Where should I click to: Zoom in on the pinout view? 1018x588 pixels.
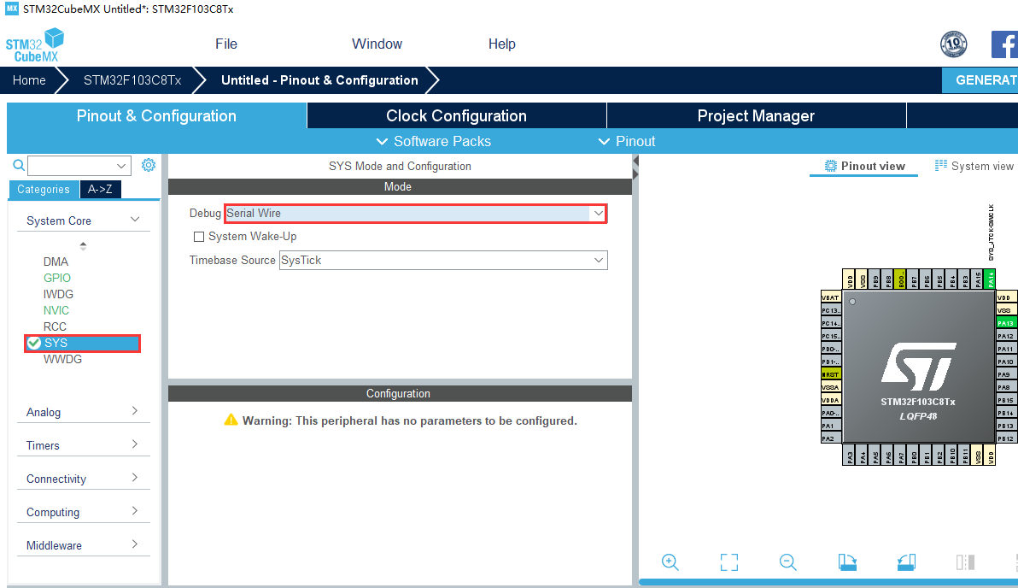[670, 562]
